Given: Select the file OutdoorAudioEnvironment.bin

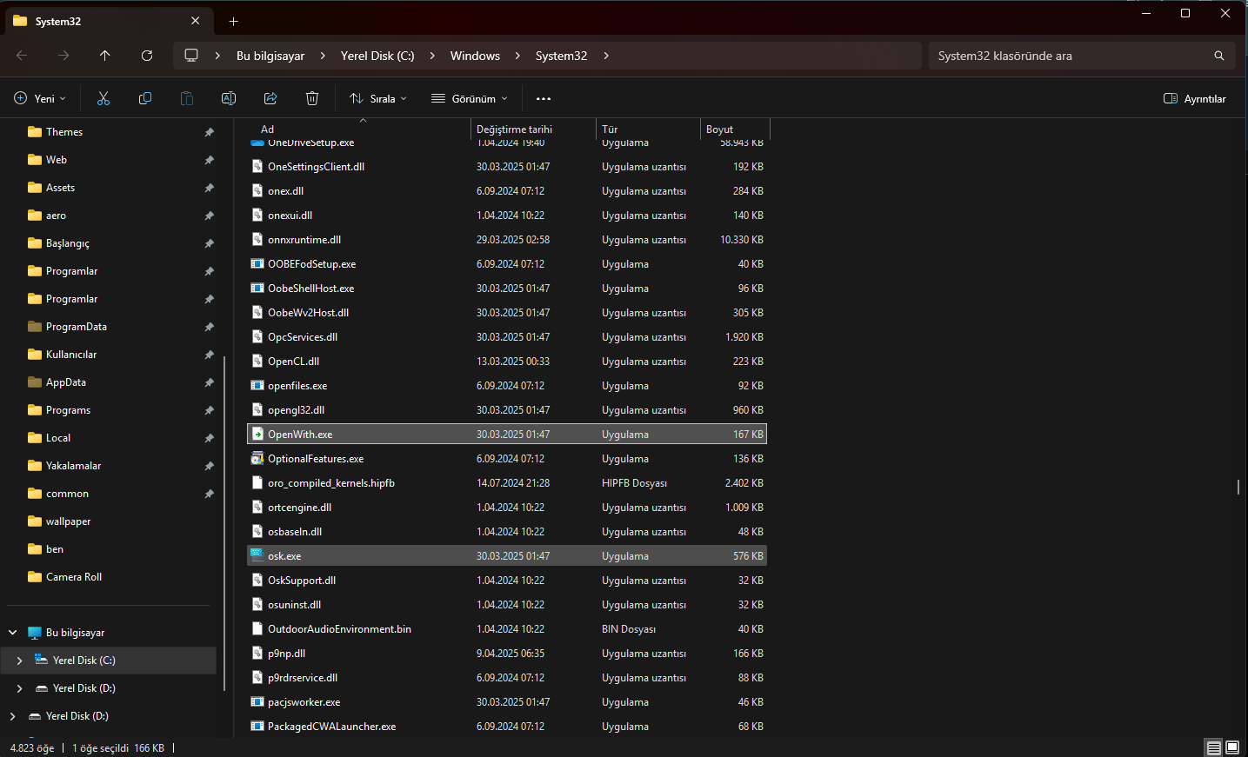Looking at the screenshot, I should tap(508, 628).
